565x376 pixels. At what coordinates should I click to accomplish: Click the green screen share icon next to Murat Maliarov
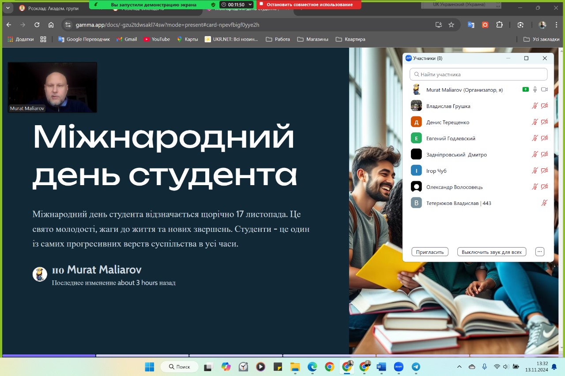click(x=525, y=89)
